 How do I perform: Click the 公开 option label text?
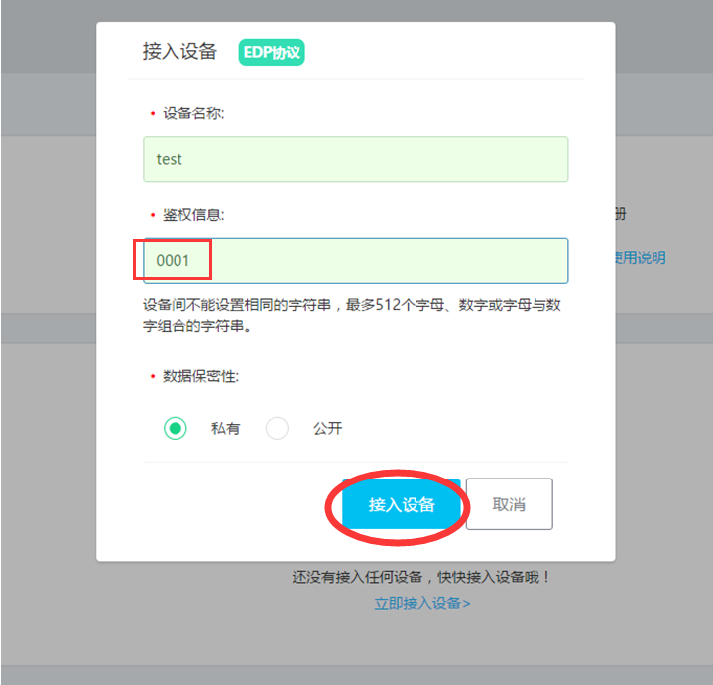coord(328,428)
